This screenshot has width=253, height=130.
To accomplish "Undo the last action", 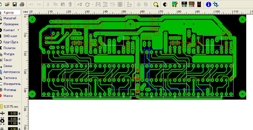I will pos(31,4).
